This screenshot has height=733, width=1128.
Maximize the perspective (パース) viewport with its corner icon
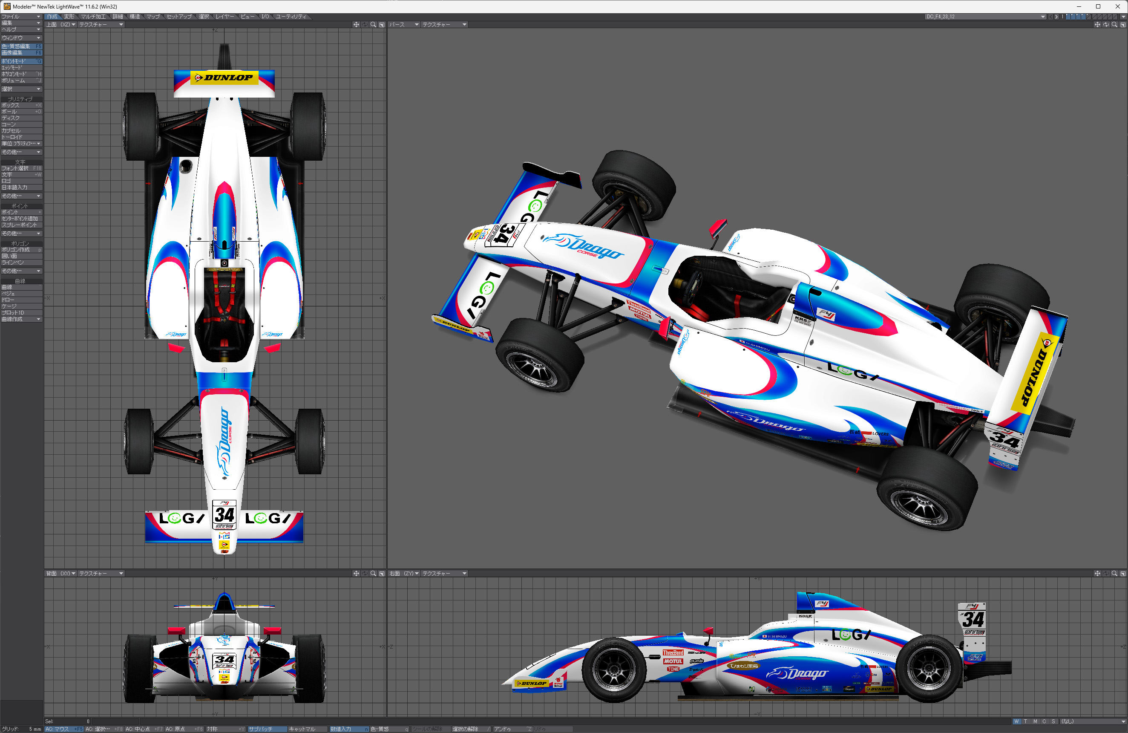(x=1123, y=25)
